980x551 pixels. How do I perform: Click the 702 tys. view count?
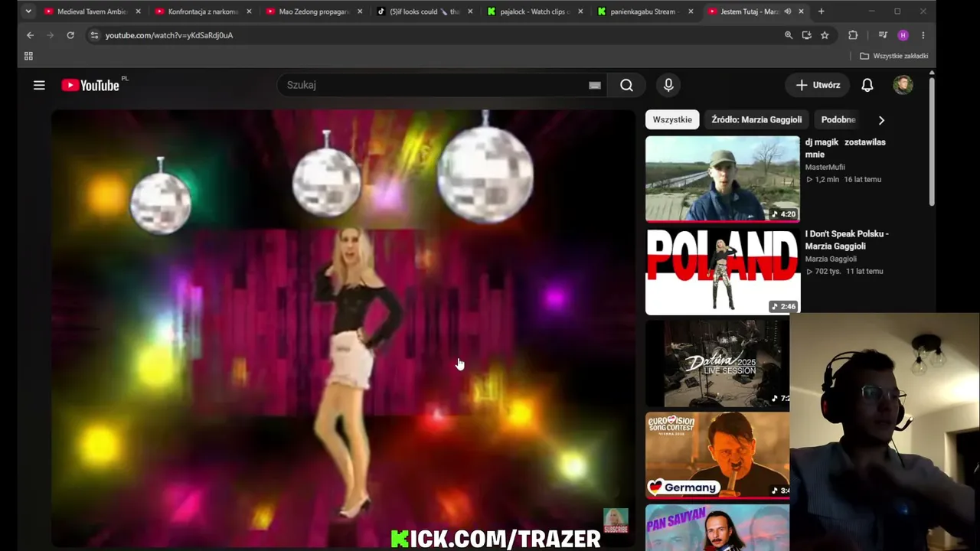pyautogui.click(x=822, y=271)
